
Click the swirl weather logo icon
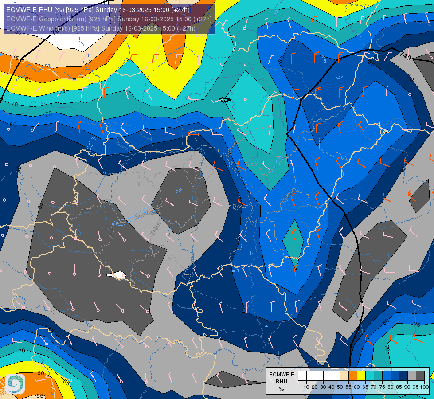click(15, 384)
